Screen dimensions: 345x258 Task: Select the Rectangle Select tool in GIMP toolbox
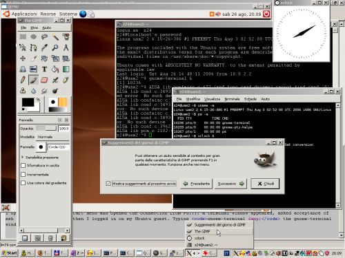[x=23, y=36]
